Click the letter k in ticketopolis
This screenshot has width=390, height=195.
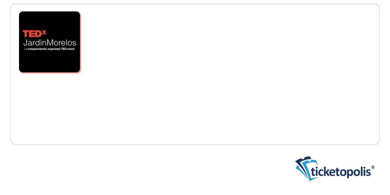327,171
